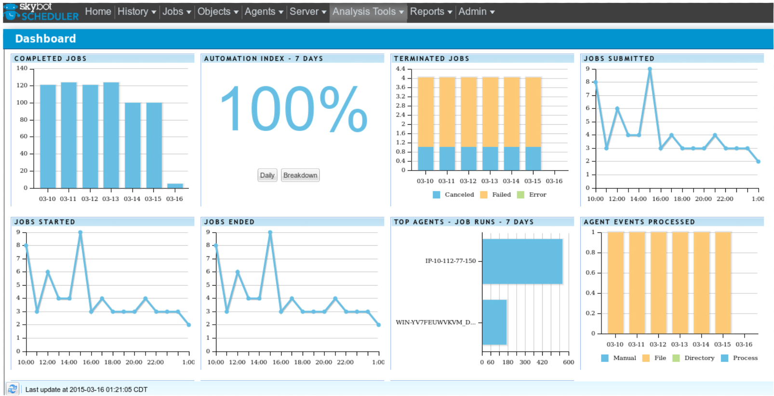
Task: Click the Directory legend swatch
Action: coord(676,358)
